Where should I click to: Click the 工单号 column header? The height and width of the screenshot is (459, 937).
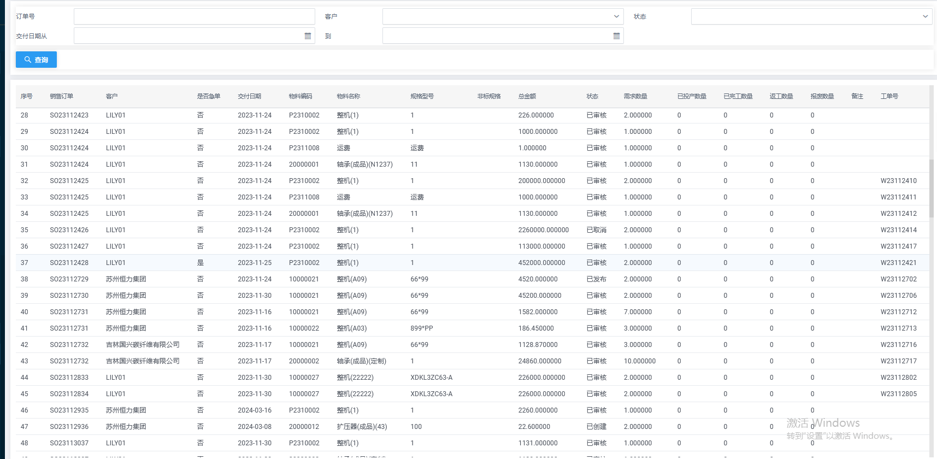(x=889, y=96)
